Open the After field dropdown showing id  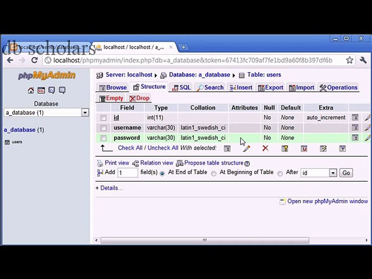[319, 173]
